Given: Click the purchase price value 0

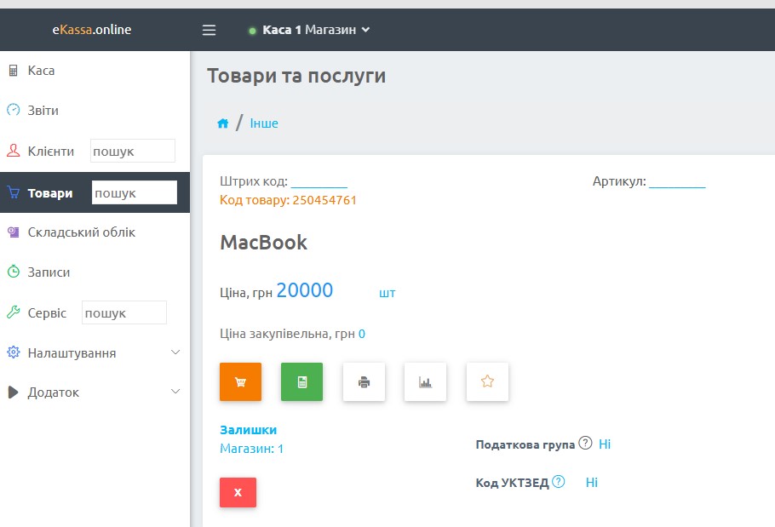Looking at the screenshot, I should point(362,334).
